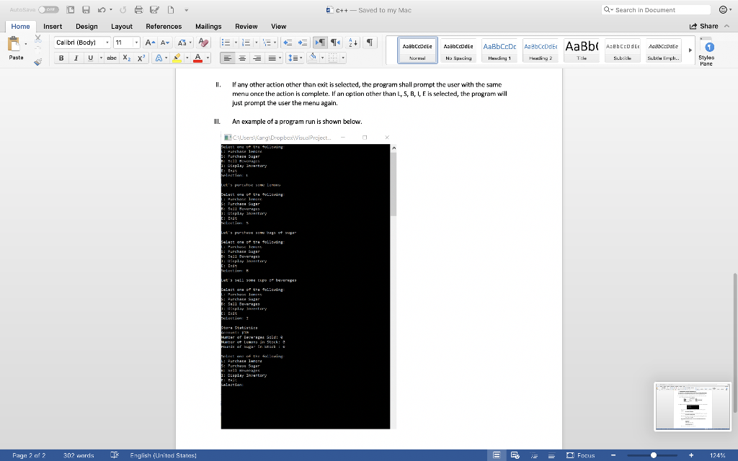Viewport: 738px width, 461px height.
Task: Open the Insert tab
Action: click(x=53, y=27)
